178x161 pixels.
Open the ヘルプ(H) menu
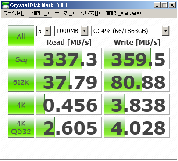(90, 14)
